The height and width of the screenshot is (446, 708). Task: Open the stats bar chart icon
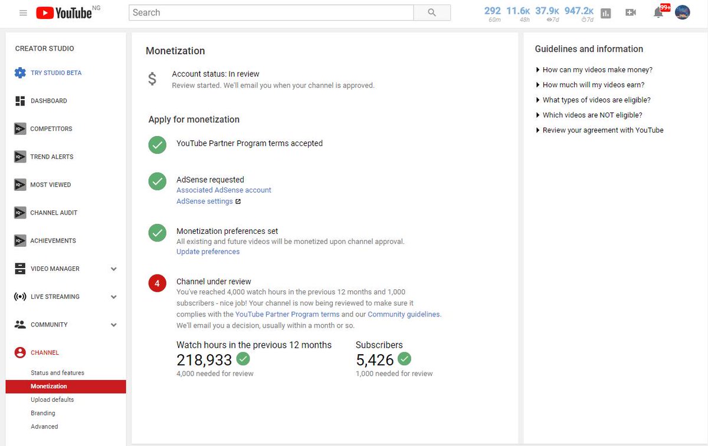(x=606, y=12)
